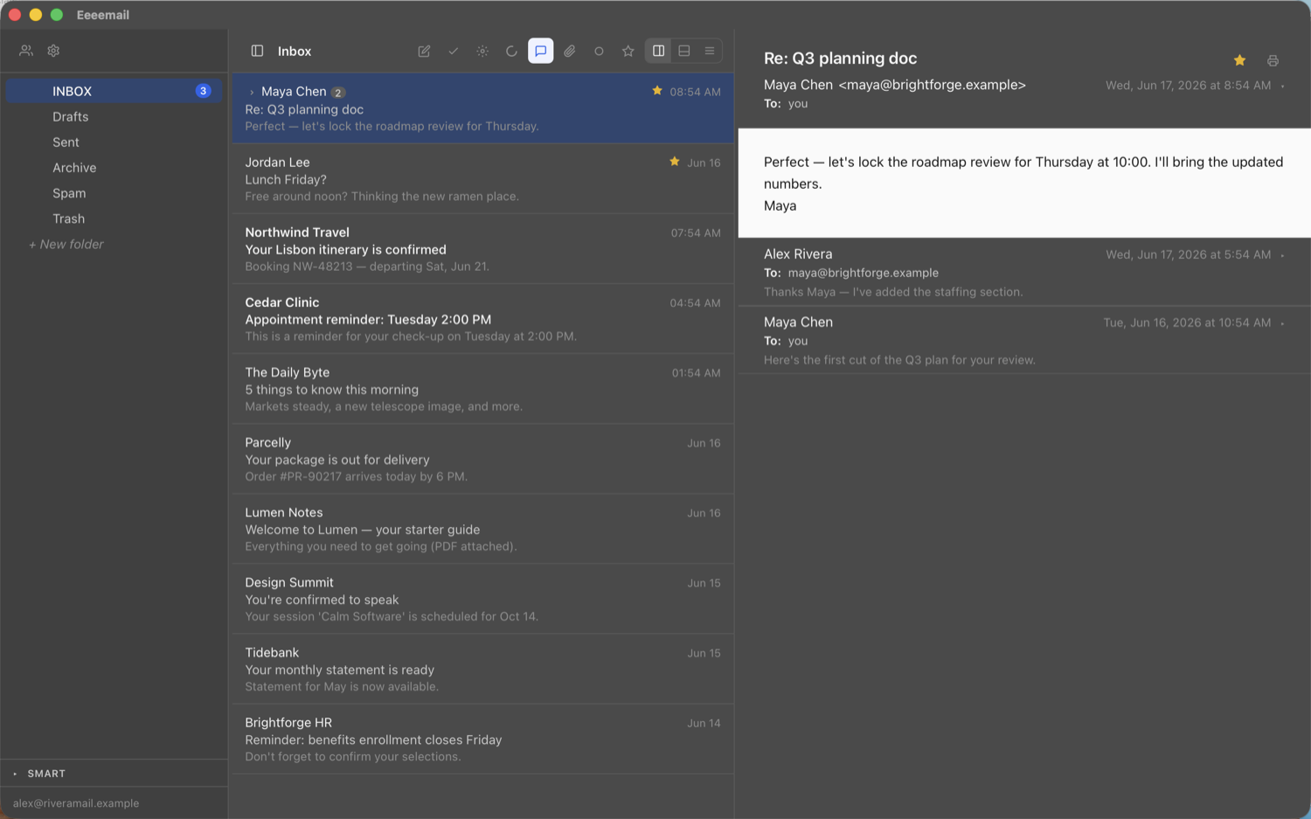Refresh the inbox with the circular icon
1311x819 pixels.
[511, 51]
